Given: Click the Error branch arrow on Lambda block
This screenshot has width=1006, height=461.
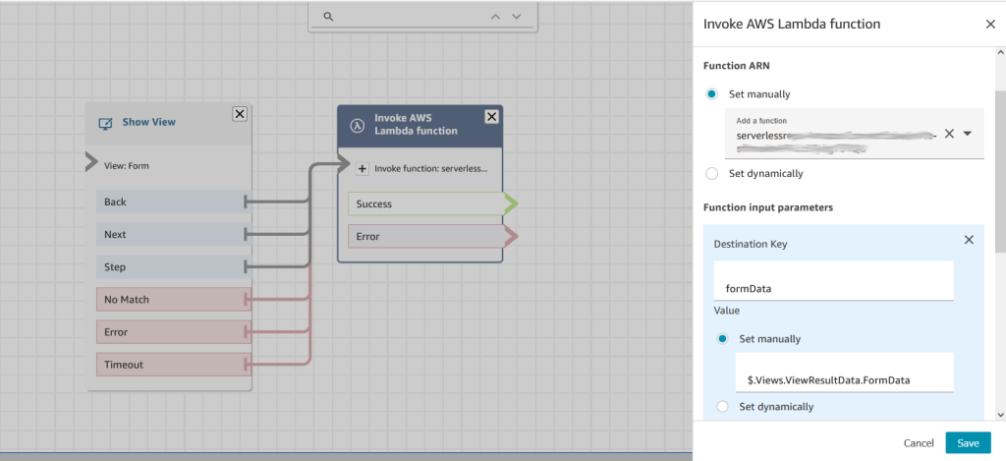Looking at the screenshot, I should (511, 237).
